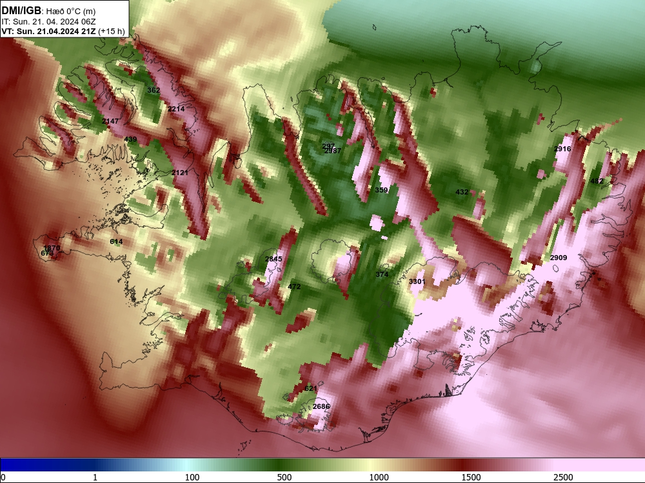Select the map value 482

[x=597, y=181]
